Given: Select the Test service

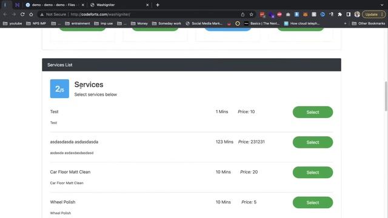Looking at the screenshot, I should (313, 112).
